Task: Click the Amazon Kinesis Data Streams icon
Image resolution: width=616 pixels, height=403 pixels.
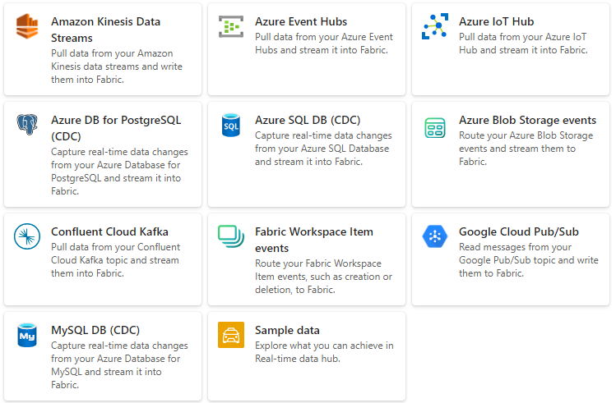Action: tap(27, 26)
